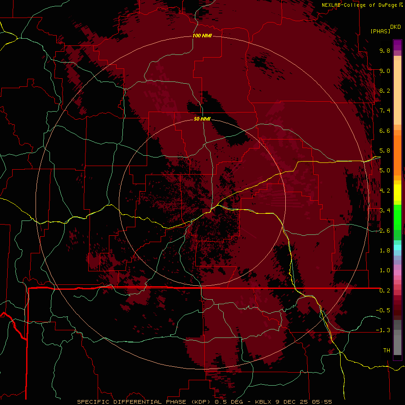Image resolution: width=405 pixels, height=405 pixels.
Task: Click the 8.2 color scale value
Action: pyautogui.click(x=385, y=90)
